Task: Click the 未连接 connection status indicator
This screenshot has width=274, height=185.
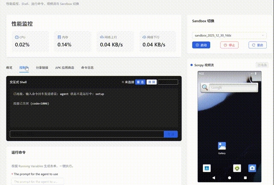Action: pyautogui.click(x=128, y=82)
